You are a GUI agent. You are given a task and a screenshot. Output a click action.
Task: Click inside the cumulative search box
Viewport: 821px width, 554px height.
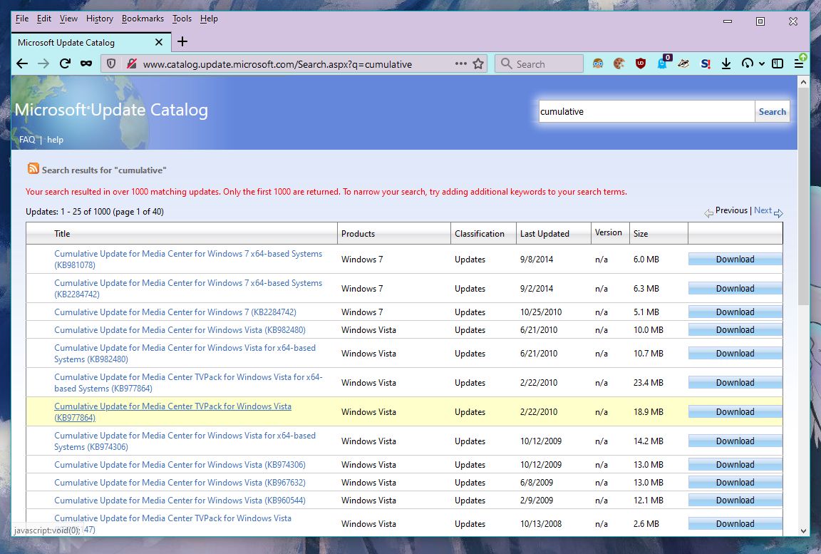(x=641, y=111)
